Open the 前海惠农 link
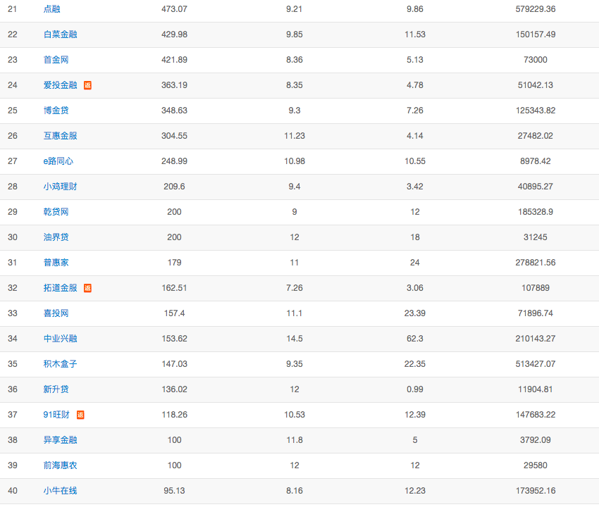599x507 pixels. [x=61, y=465]
